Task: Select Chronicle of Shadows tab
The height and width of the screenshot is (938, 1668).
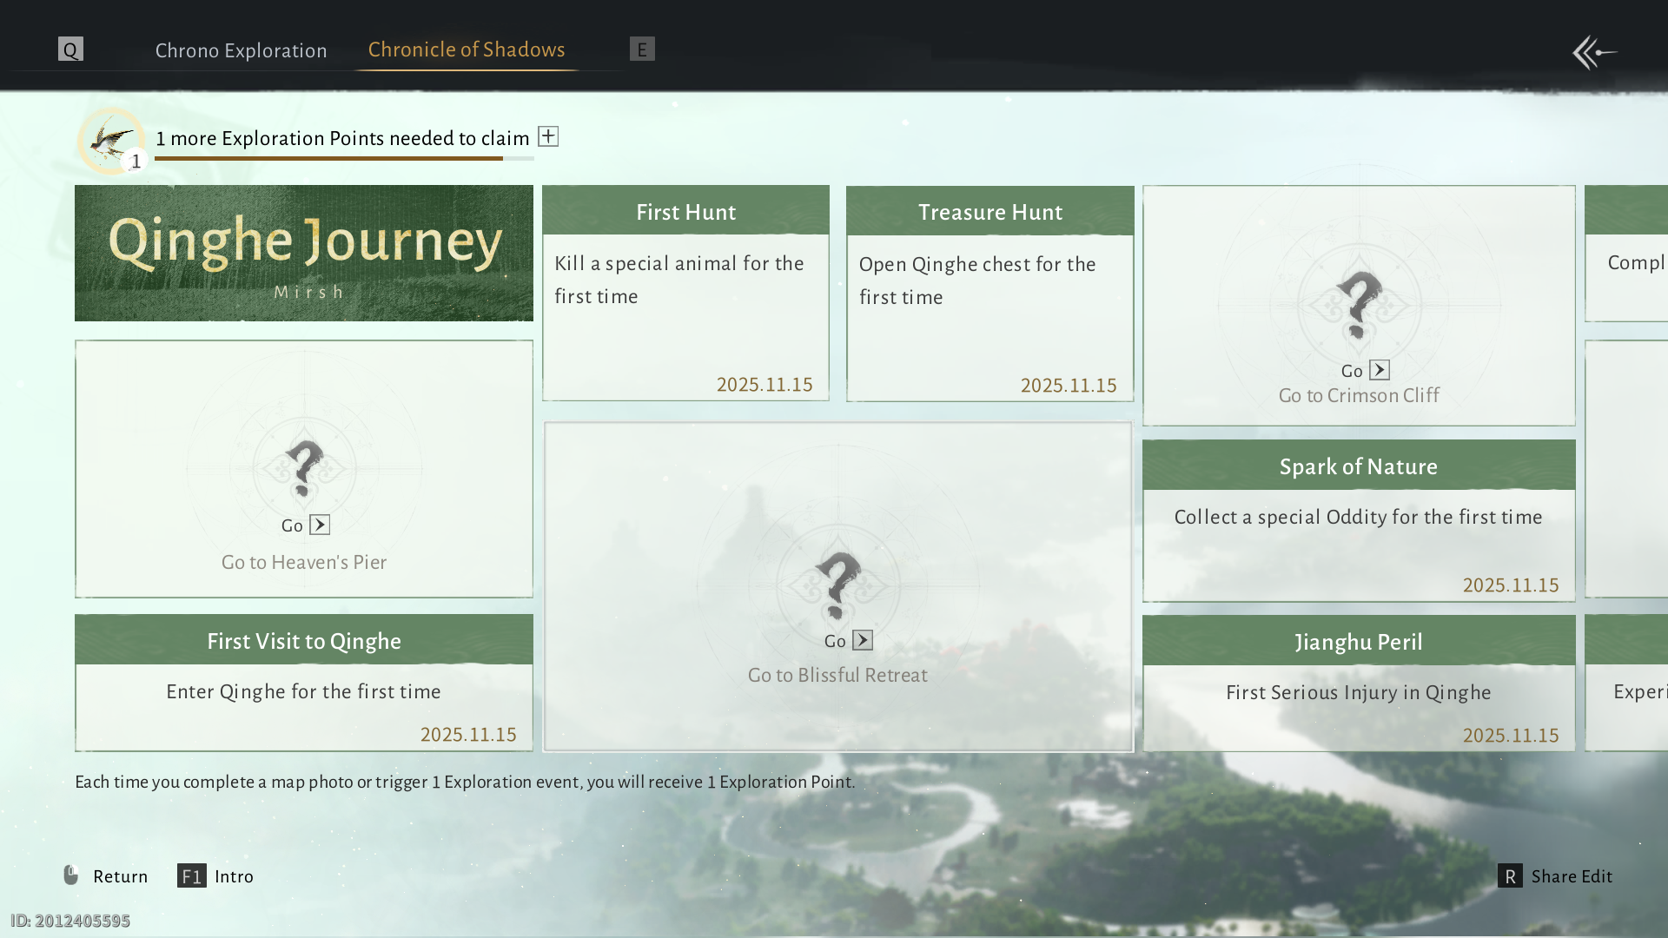Action: 467,50
